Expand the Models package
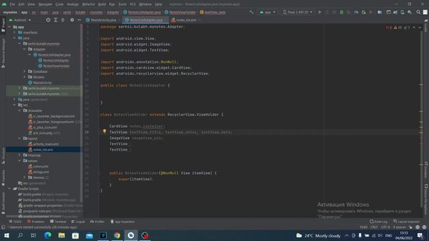This screenshot has width=429, height=241. [25, 77]
